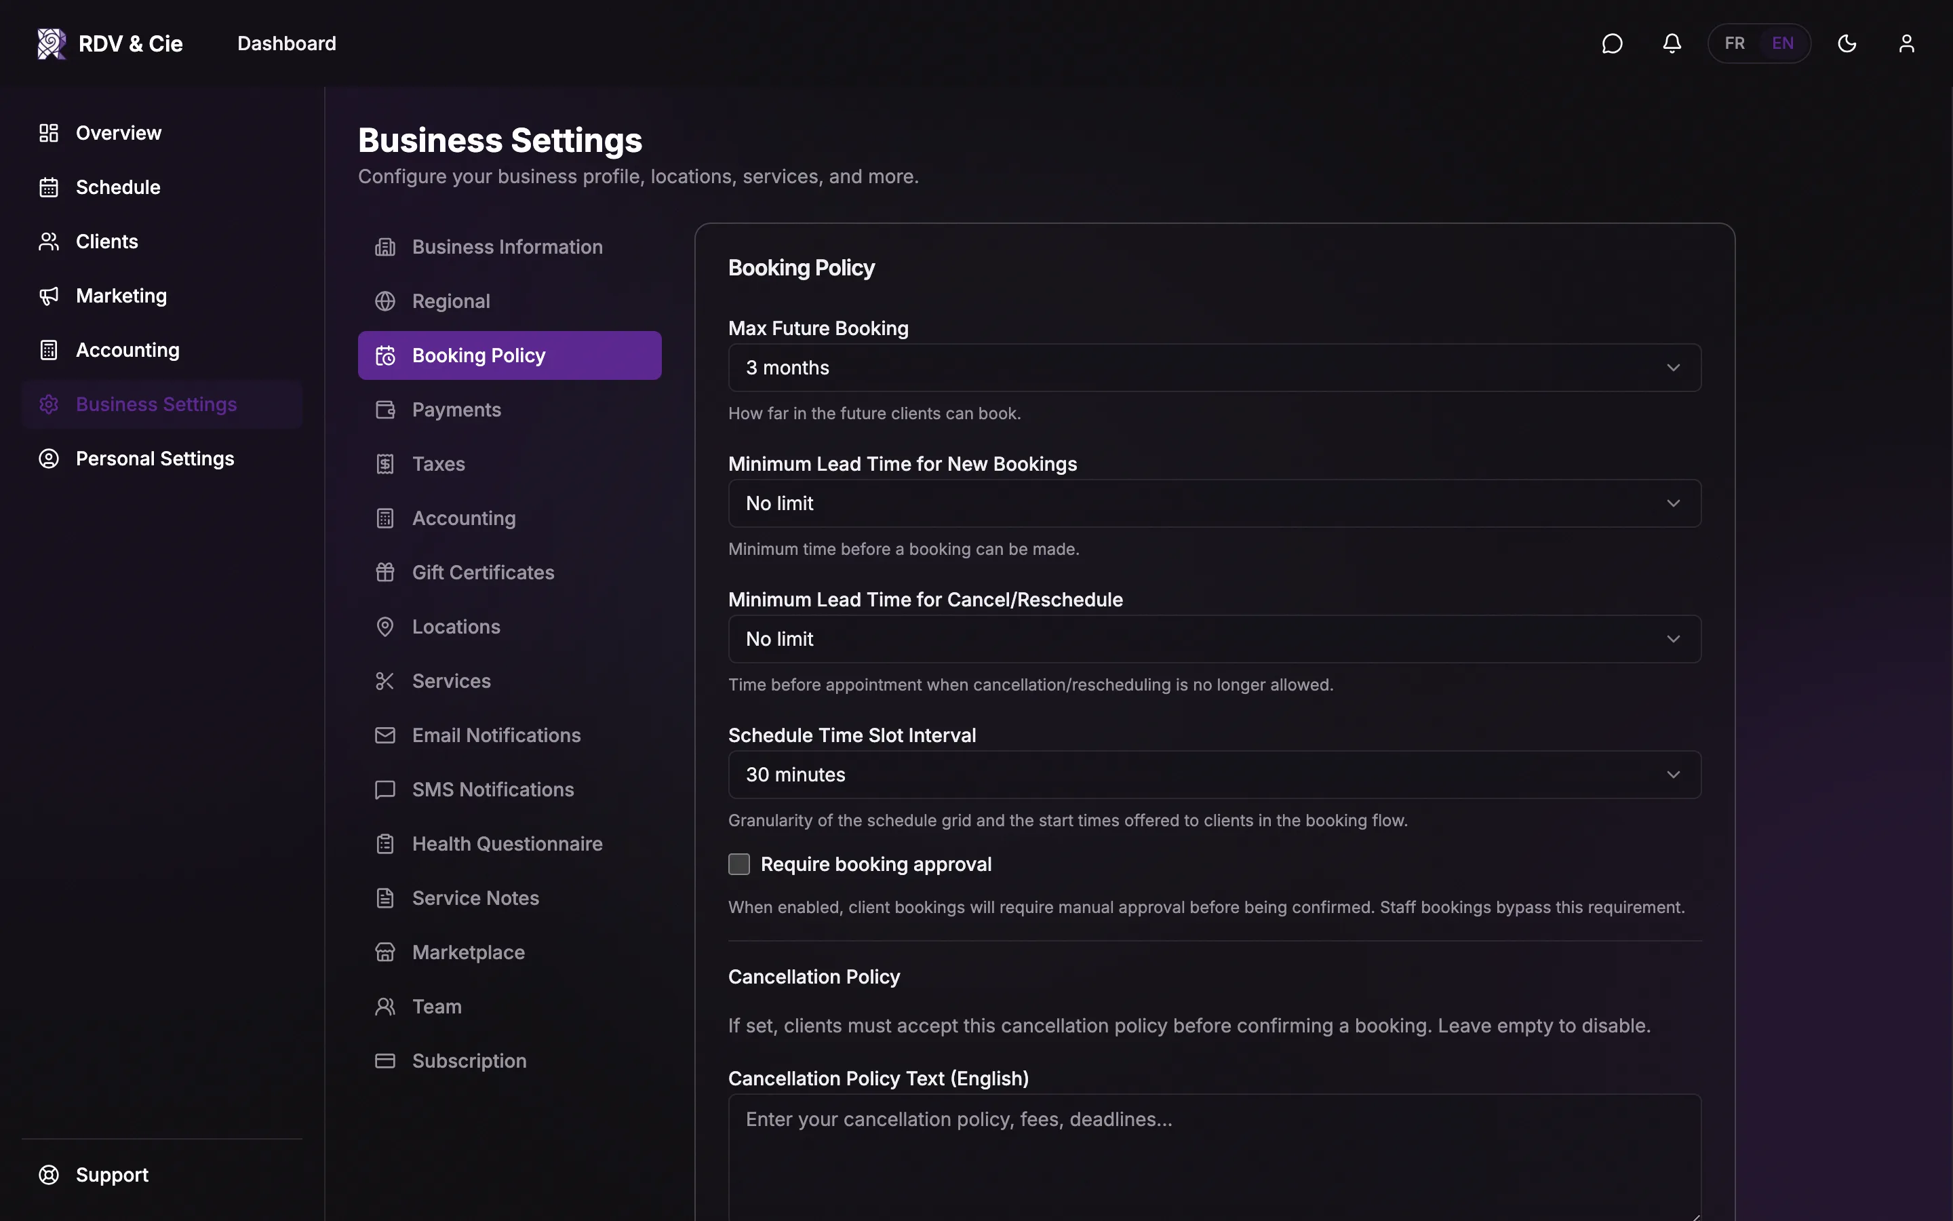Open Minimum Lead Time for New Bookings dropdown

[1215, 504]
